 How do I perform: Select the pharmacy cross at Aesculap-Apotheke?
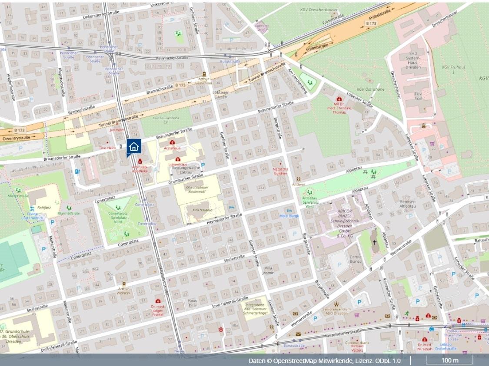[140, 161]
